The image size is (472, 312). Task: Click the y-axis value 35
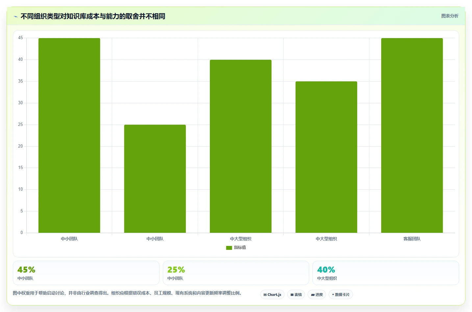pyautogui.click(x=20, y=81)
